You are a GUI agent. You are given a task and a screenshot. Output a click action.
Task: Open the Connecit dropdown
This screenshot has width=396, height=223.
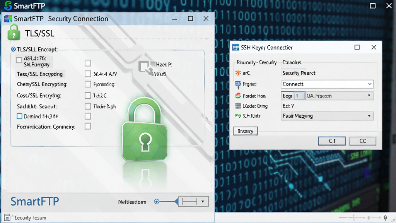327,84
